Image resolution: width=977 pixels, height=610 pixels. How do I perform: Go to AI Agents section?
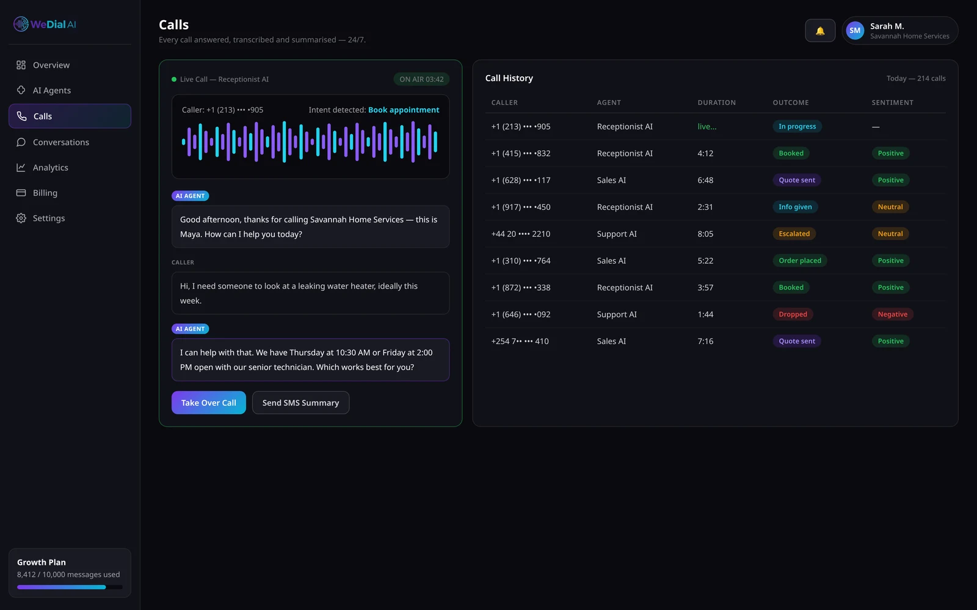pos(70,90)
